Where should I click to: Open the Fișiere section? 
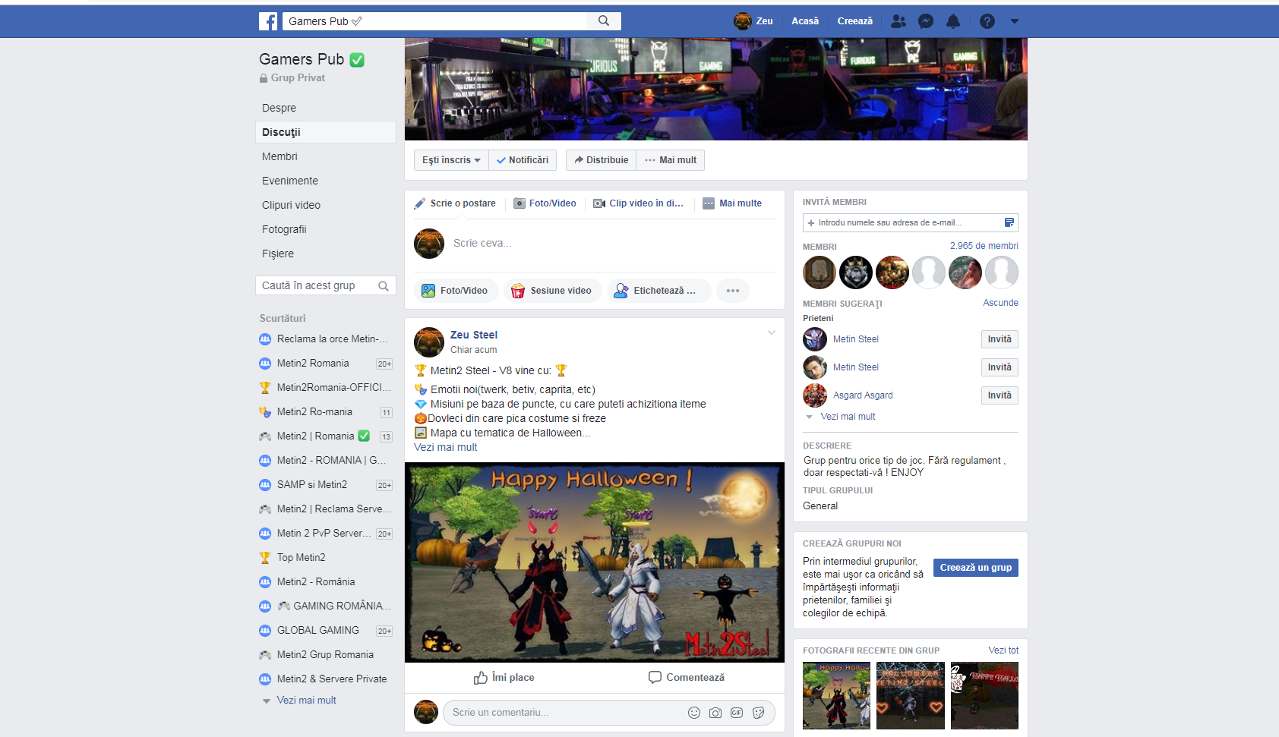click(278, 254)
